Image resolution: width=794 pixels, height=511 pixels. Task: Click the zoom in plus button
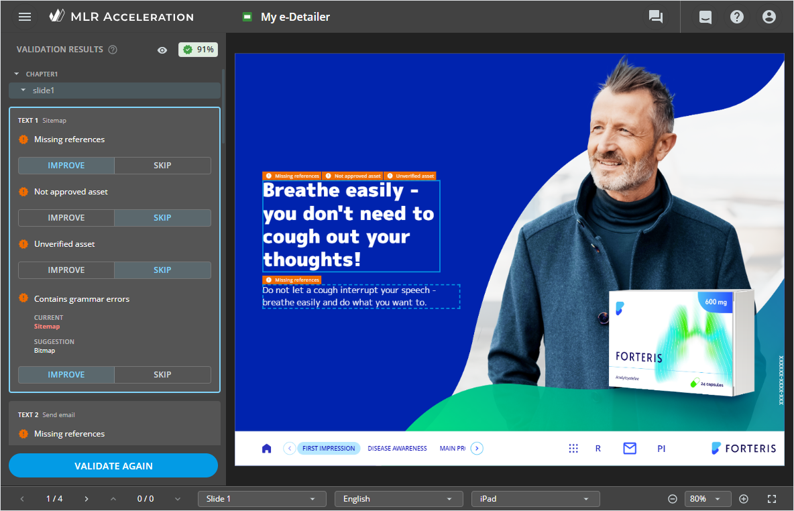point(744,499)
